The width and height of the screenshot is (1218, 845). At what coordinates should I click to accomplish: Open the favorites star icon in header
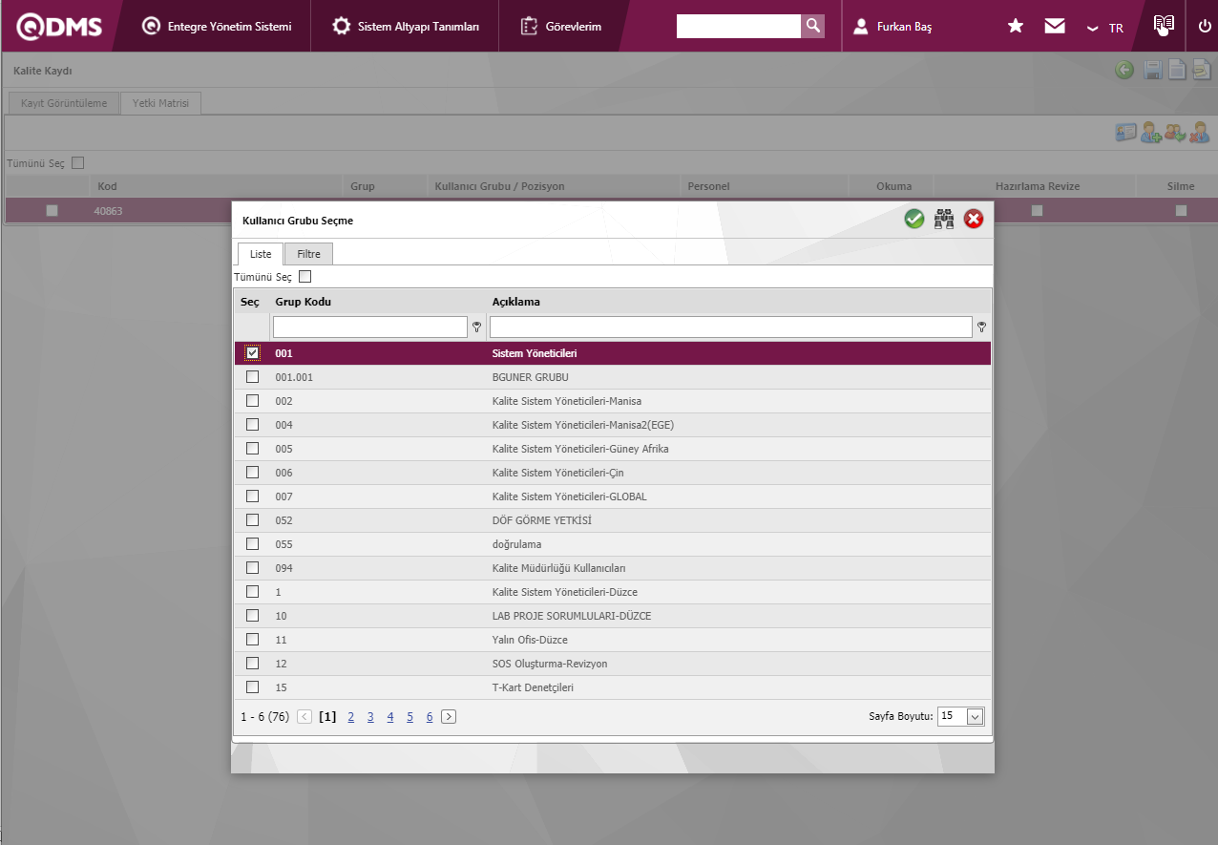tap(1016, 27)
